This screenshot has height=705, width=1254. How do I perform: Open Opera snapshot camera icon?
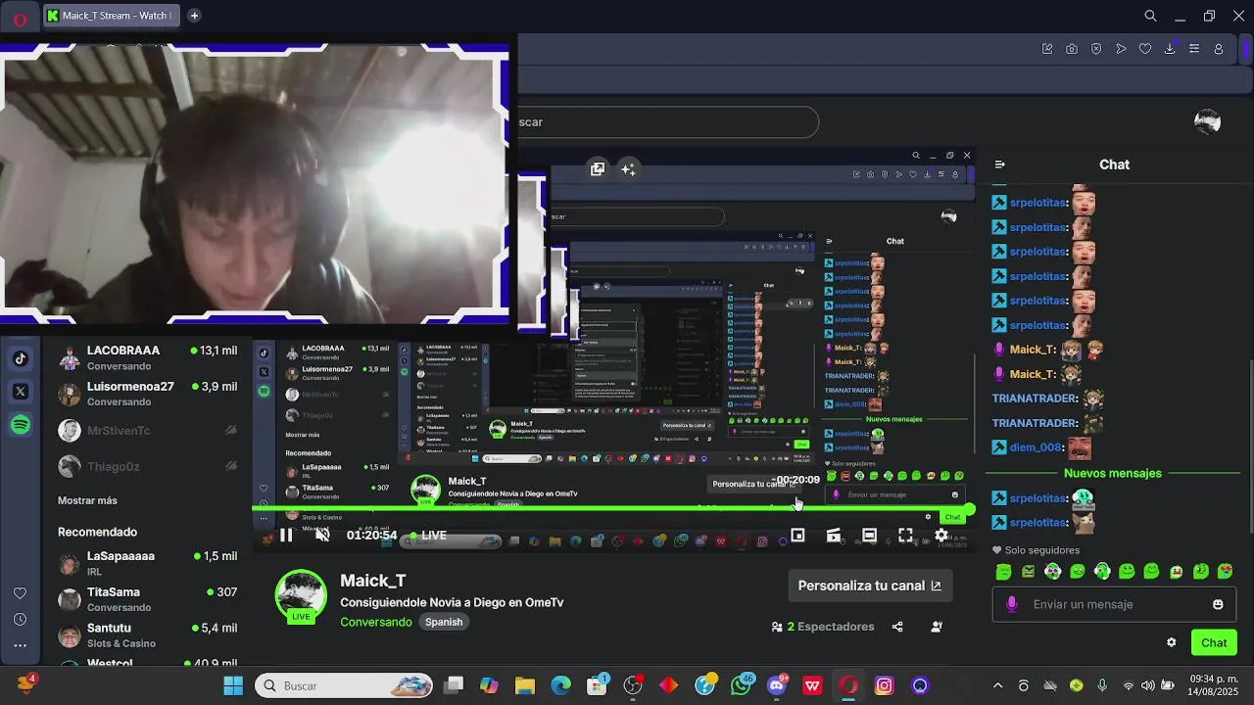tap(1072, 49)
